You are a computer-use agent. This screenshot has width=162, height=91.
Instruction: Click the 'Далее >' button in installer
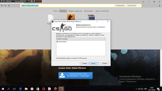(94, 63)
